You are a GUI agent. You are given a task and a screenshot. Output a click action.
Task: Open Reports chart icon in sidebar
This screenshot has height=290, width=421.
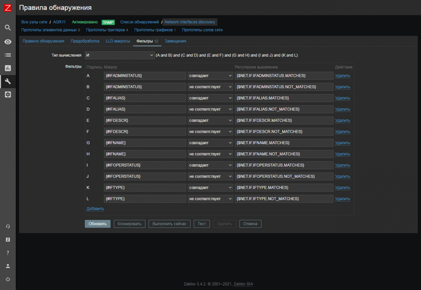coord(8,68)
